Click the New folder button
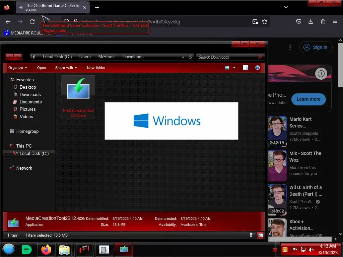This screenshot has height=257, width=343. click(96, 68)
